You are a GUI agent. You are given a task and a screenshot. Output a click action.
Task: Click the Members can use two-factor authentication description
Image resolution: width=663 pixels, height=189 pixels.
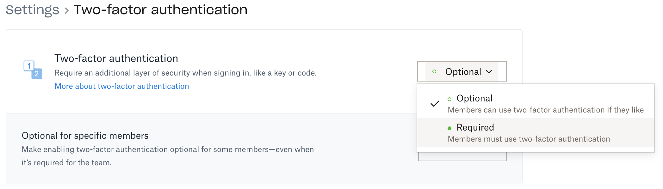pos(546,110)
